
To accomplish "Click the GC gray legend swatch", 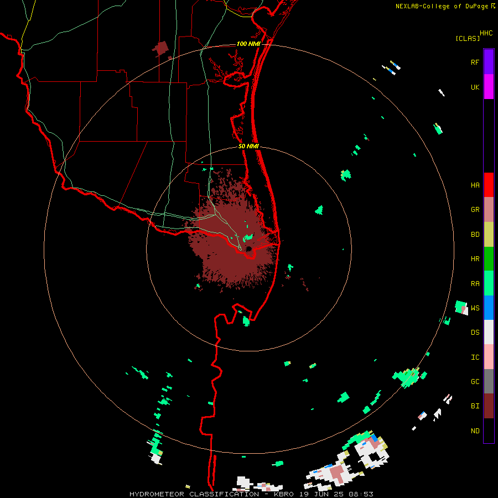I will tap(489, 381).
